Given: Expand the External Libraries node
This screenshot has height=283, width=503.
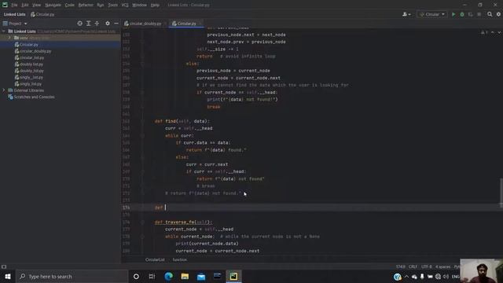Looking at the screenshot, I should [x=3, y=90].
